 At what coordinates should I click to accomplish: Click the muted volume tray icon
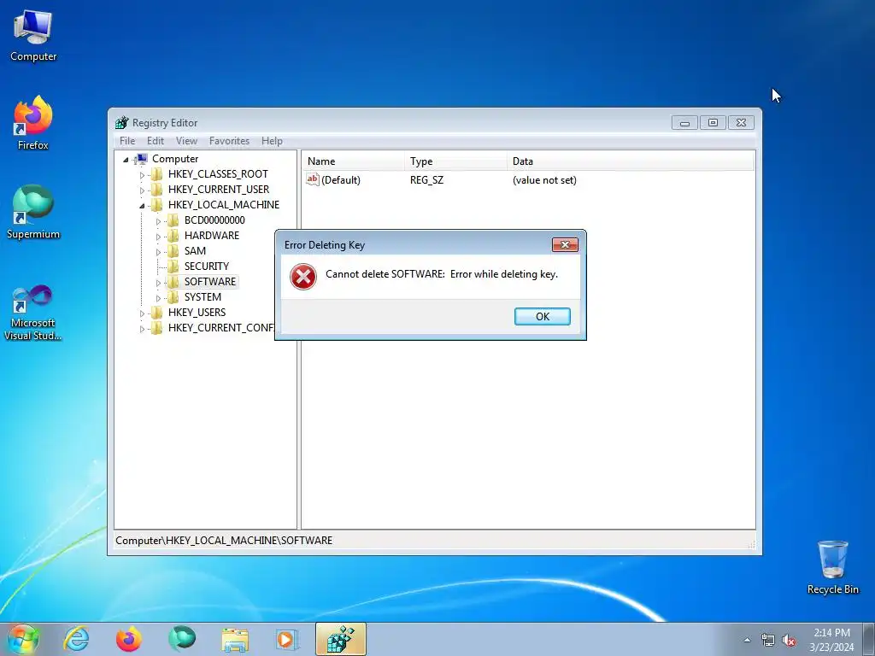tap(789, 641)
